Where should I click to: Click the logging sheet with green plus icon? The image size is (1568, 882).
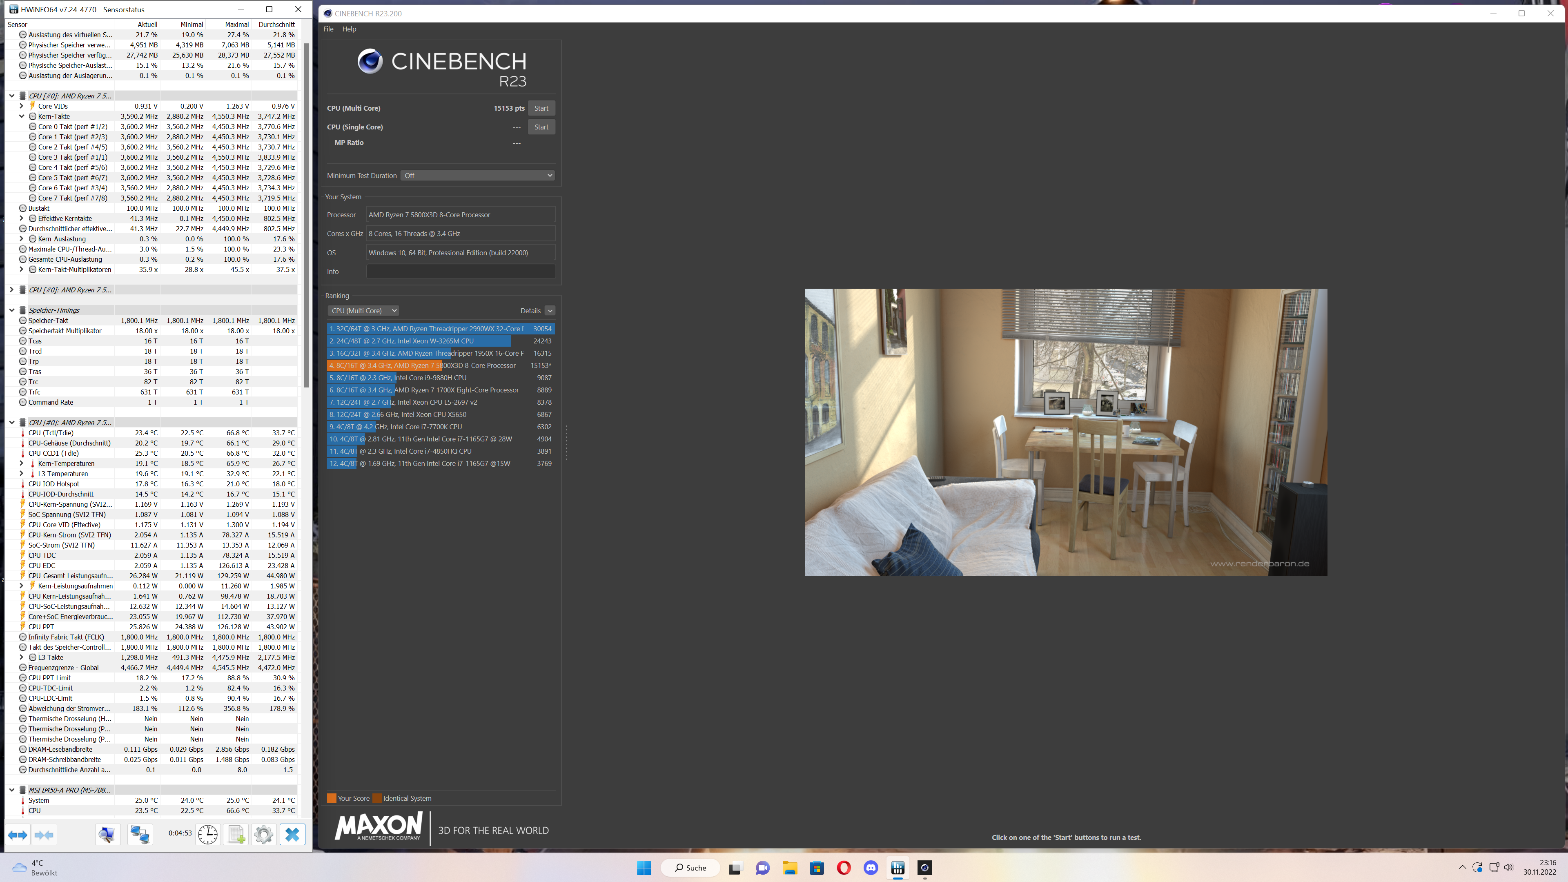(x=236, y=835)
